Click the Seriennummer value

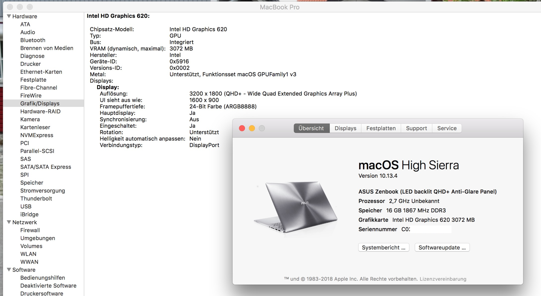(x=426, y=229)
